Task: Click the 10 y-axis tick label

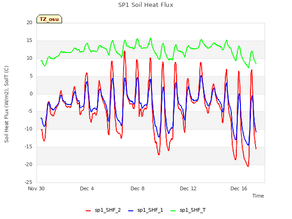Action: tap(29, 58)
